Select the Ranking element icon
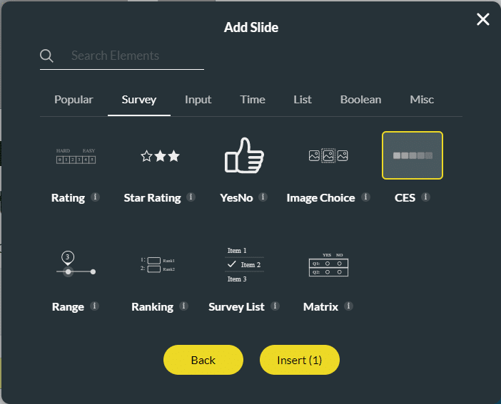501x404 pixels. tap(160, 265)
